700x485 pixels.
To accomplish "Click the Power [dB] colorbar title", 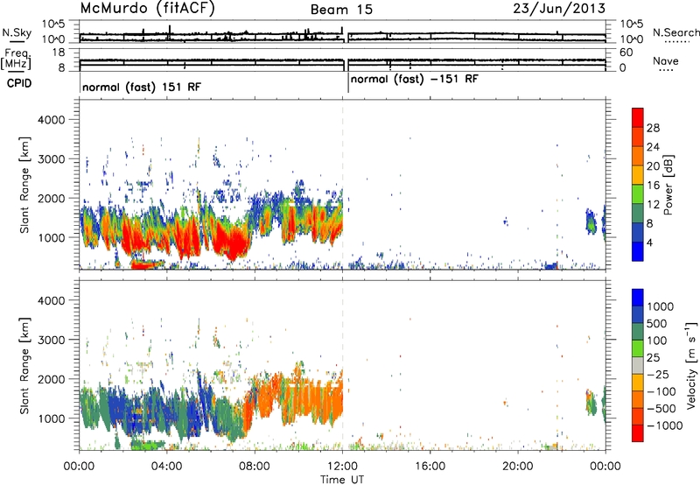I will tap(668, 185).
